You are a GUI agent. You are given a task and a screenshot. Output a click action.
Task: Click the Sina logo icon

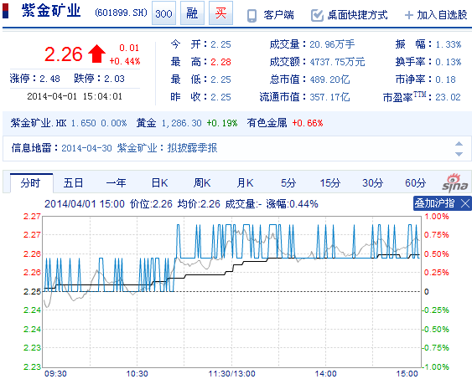[x=455, y=182]
